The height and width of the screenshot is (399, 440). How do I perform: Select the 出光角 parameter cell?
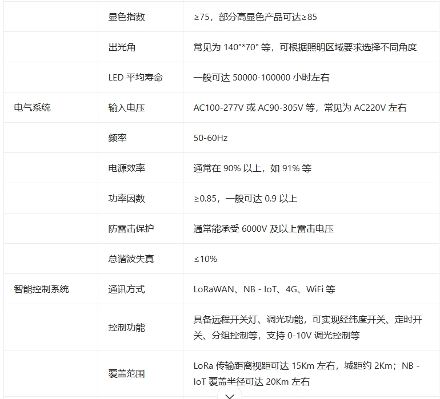(x=122, y=47)
